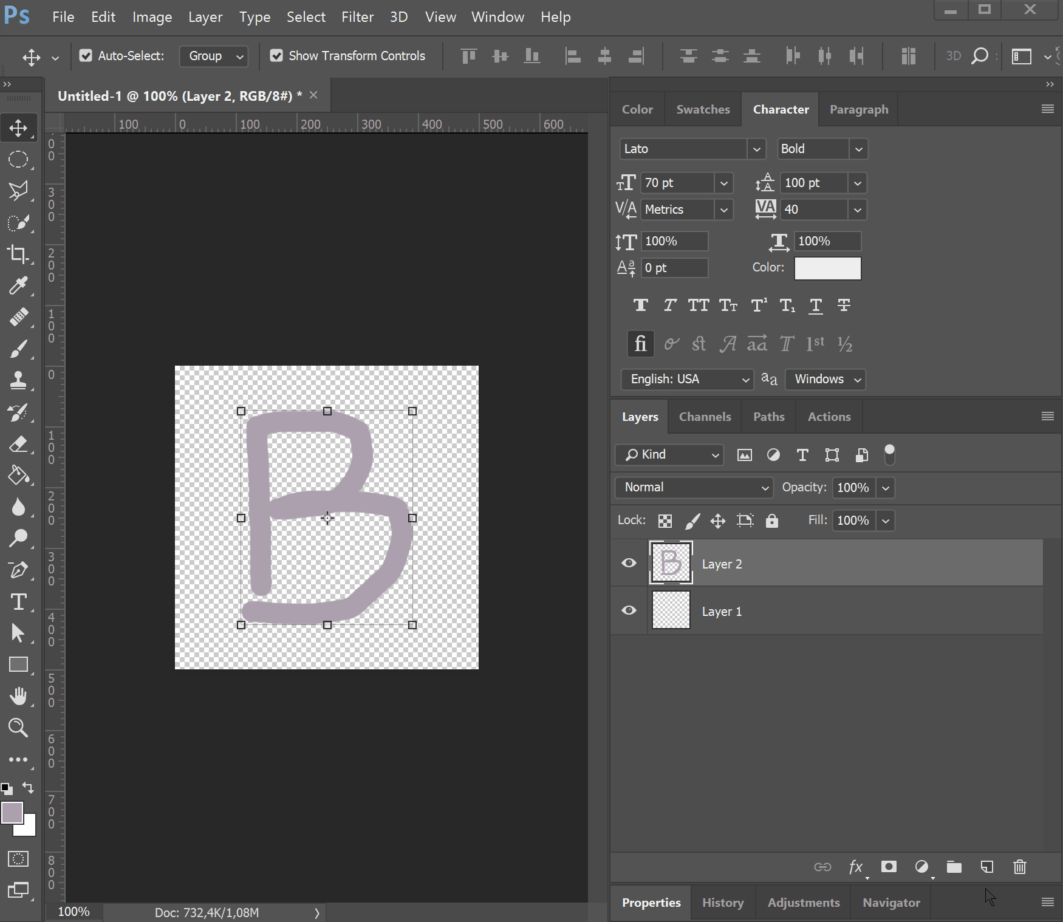Select the Eraser tool
Screen dimensions: 1063x922
click(x=18, y=444)
